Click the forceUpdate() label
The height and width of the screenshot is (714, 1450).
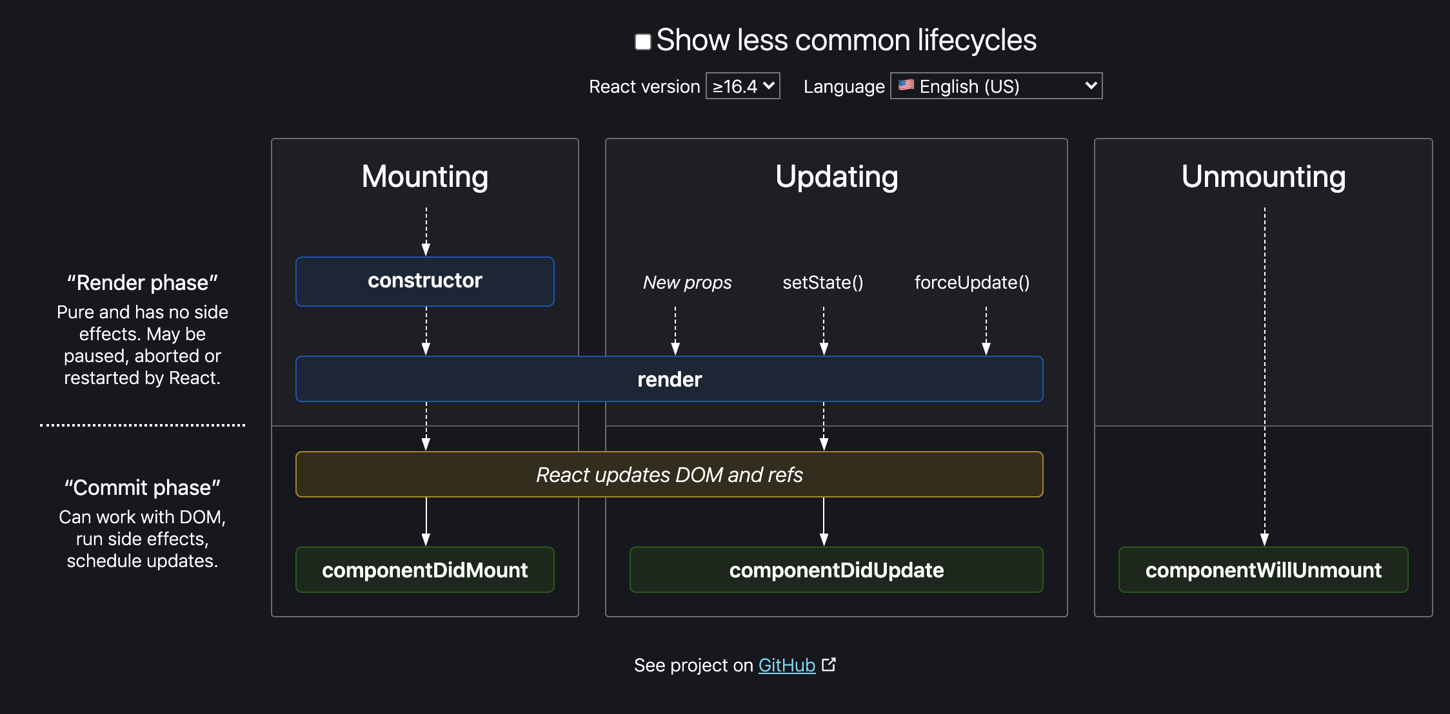[x=971, y=282]
